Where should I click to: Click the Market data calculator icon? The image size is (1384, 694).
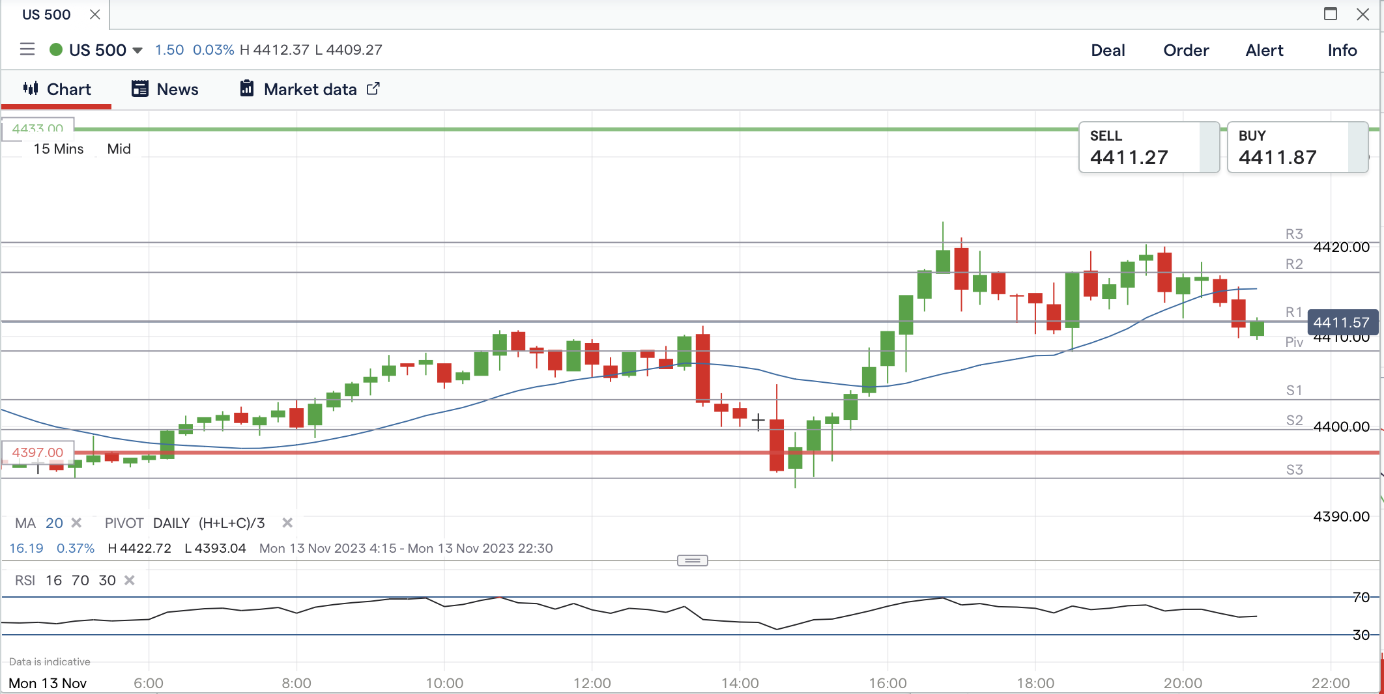coord(247,89)
